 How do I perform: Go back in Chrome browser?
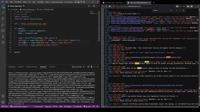103,6
